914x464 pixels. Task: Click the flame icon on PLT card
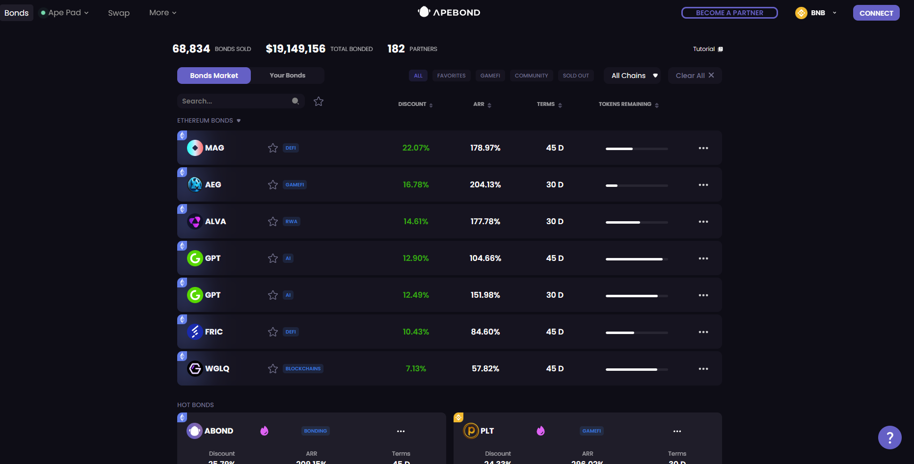coord(540,431)
